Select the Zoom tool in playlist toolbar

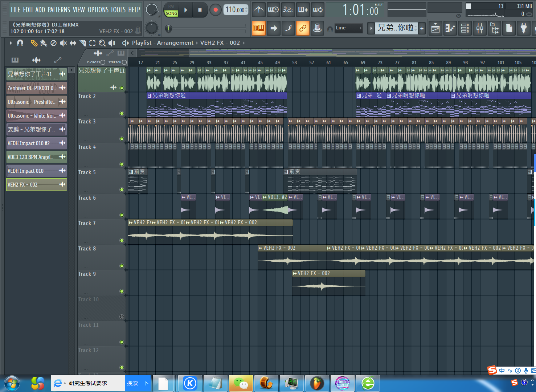(x=102, y=43)
